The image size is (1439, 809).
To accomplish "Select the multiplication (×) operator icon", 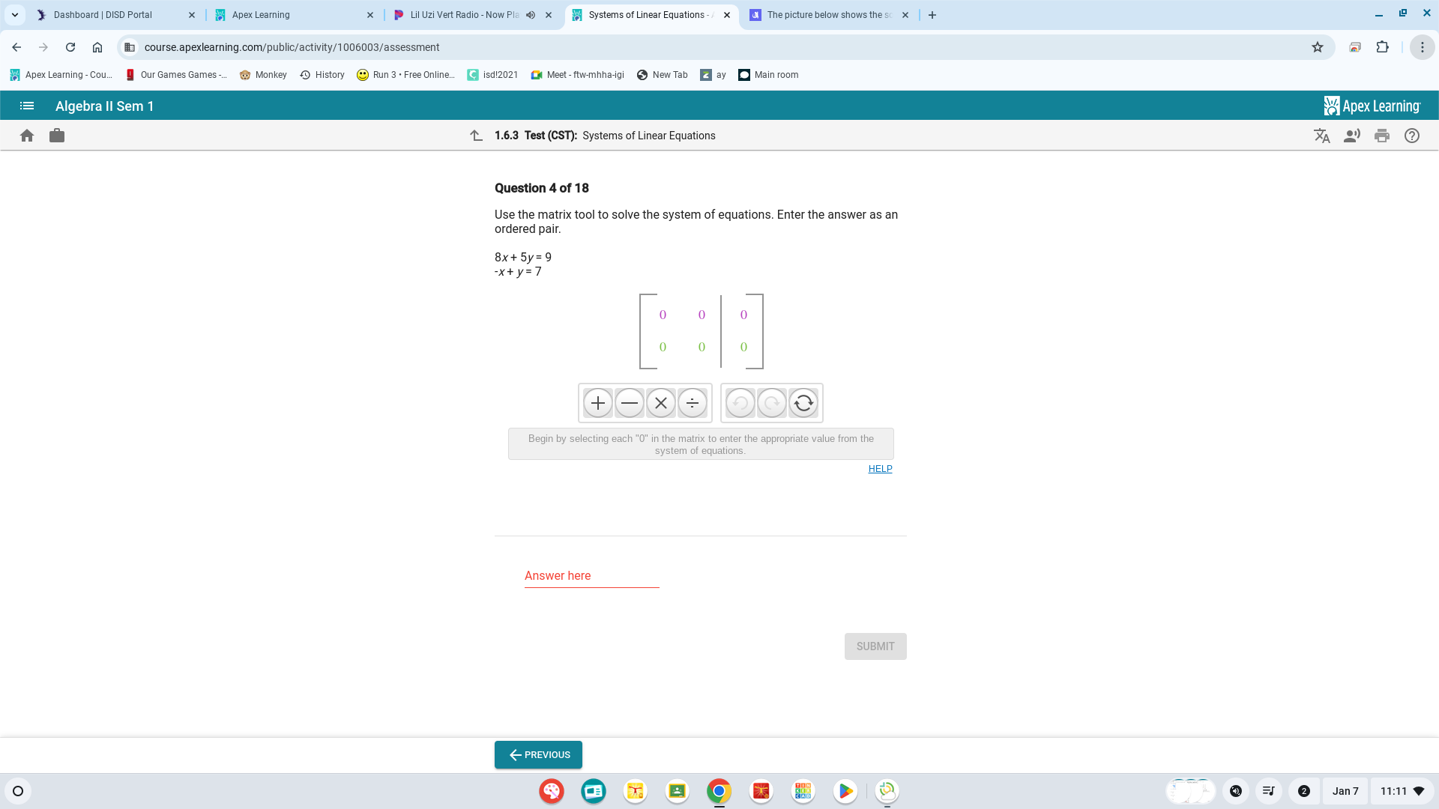I will point(660,403).
